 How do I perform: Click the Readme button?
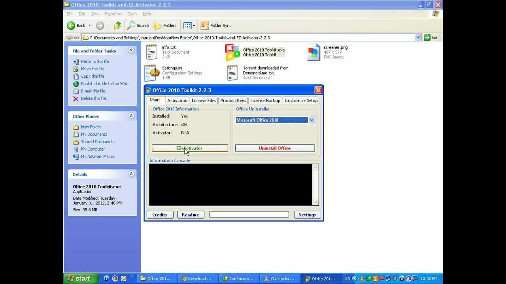(x=191, y=215)
